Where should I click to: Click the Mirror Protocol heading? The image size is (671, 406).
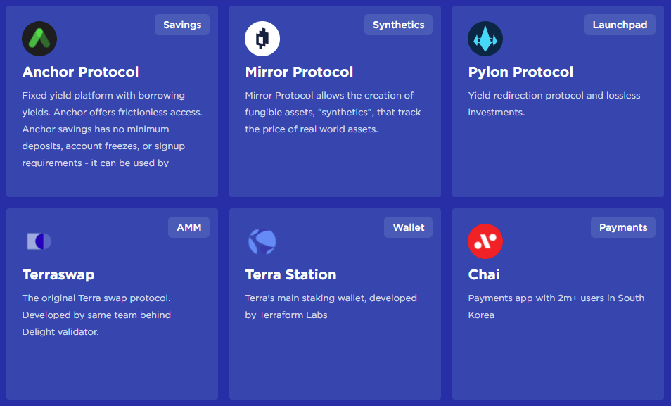299,72
